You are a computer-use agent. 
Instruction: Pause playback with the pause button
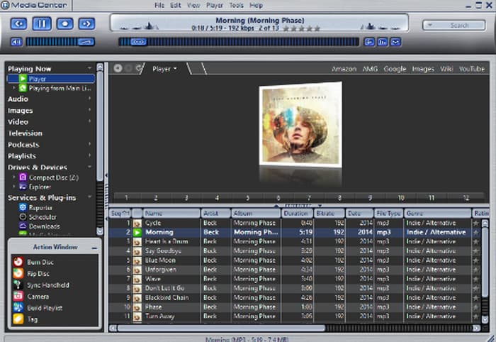click(42, 23)
